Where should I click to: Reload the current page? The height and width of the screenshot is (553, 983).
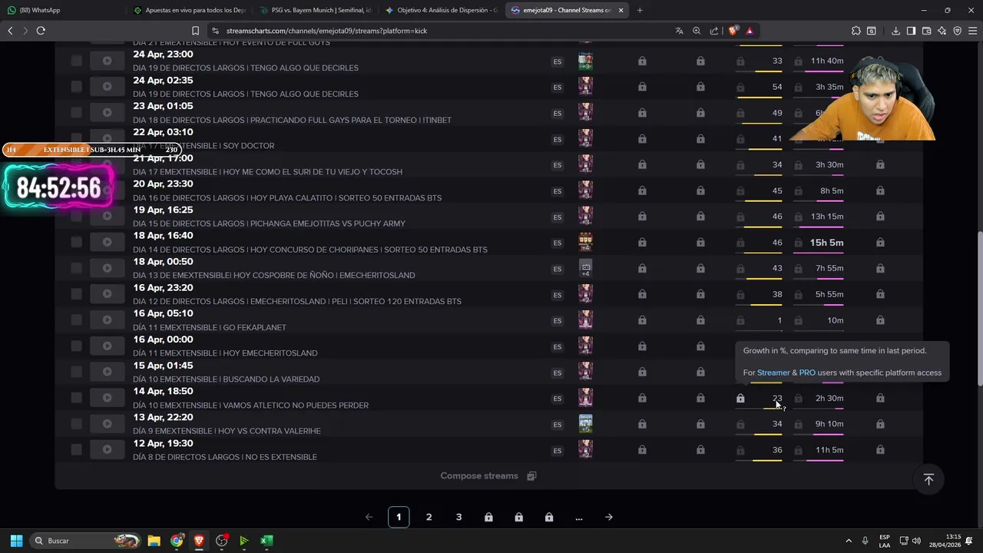(41, 31)
